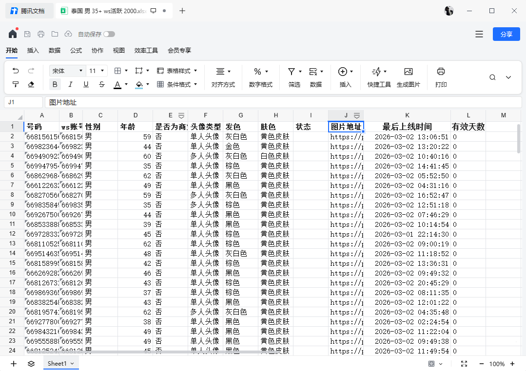Viewport: 526px width, 371px height.
Task: Click the add sheet plus button
Action: (x=13, y=363)
